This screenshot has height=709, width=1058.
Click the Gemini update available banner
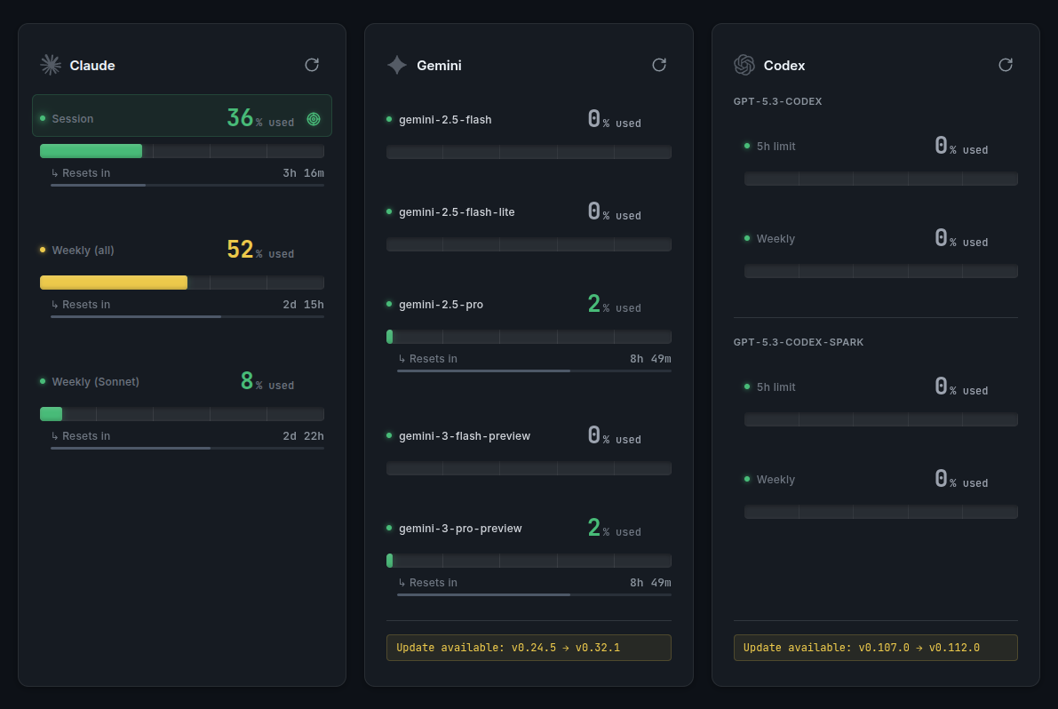click(x=529, y=648)
